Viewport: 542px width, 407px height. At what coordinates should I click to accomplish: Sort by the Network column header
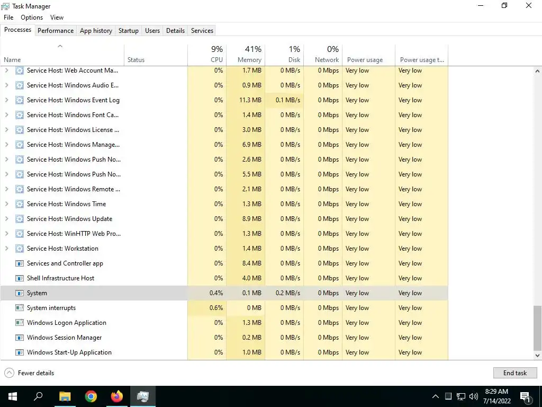[323, 55]
